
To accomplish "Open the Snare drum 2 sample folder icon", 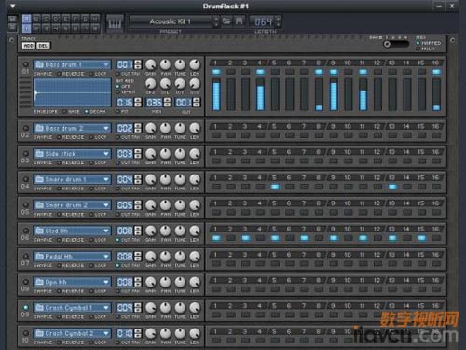I will tap(39, 205).
